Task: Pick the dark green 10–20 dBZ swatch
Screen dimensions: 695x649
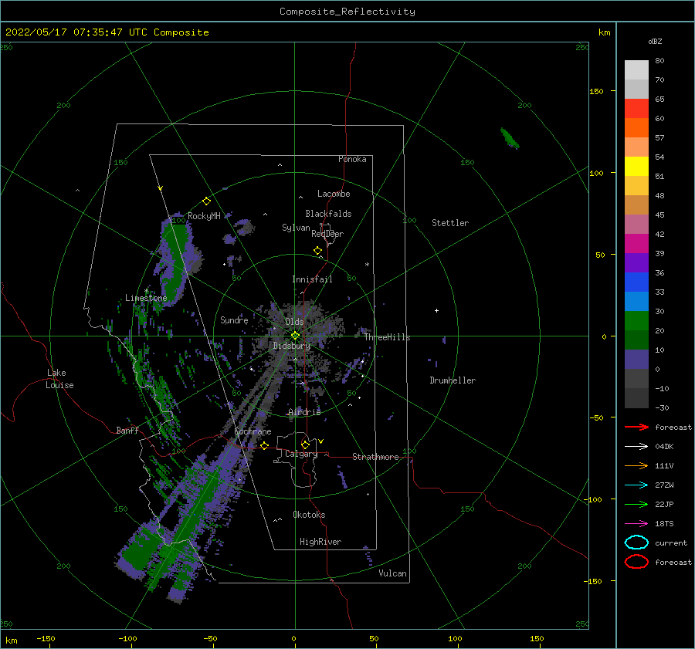Action: (636, 340)
